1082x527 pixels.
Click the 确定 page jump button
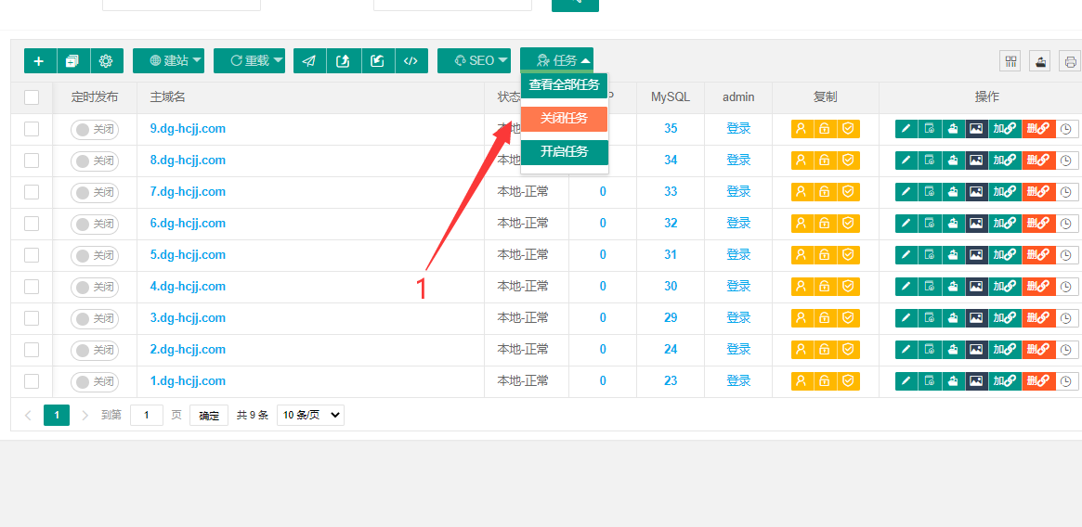click(x=209, y=416)
